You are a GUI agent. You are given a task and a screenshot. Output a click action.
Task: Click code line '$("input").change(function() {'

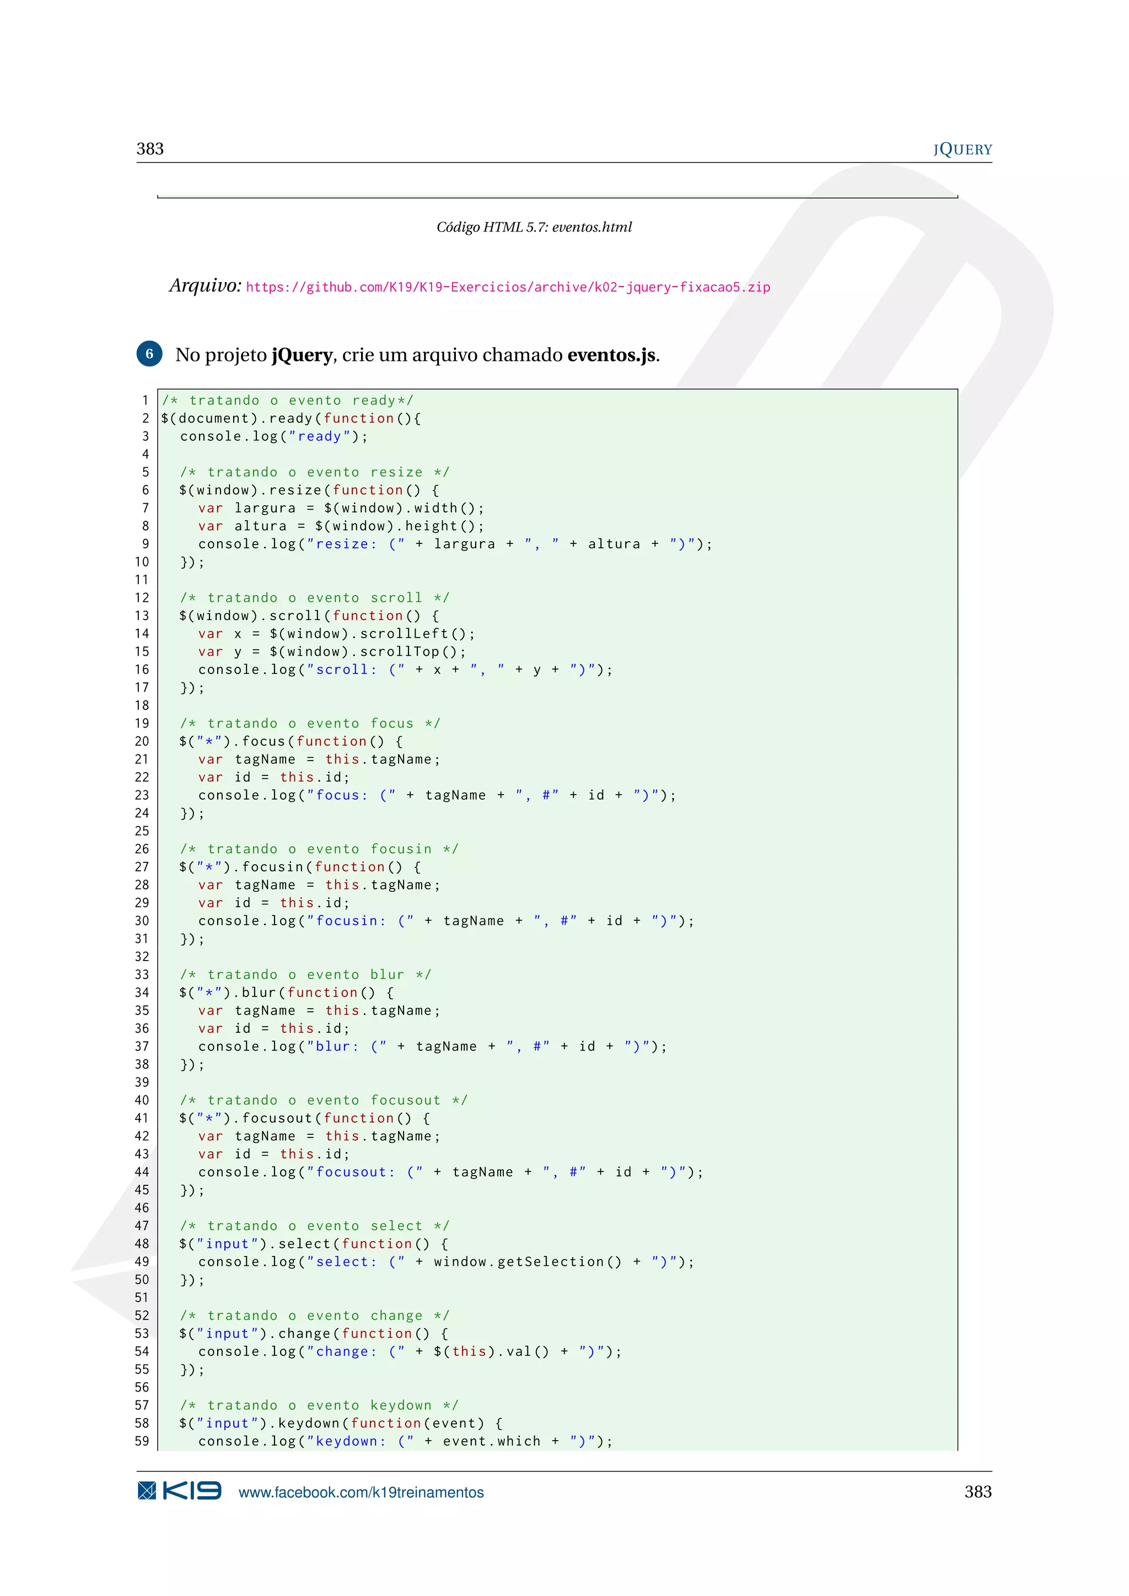click(x=314, y=1334)
